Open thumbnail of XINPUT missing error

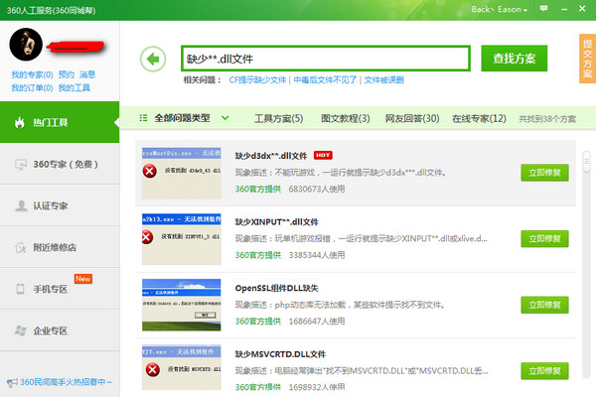(x=182, y=239)
